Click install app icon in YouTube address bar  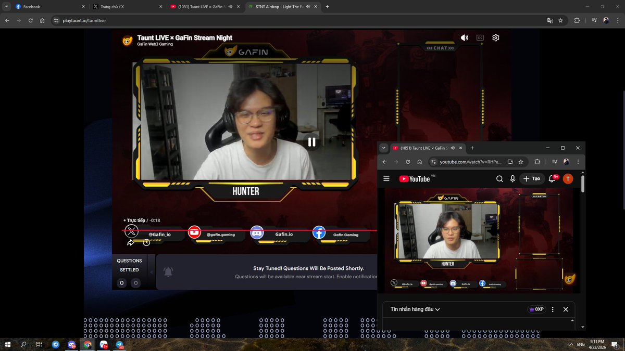pyautogui.click(x=510, y=162)
